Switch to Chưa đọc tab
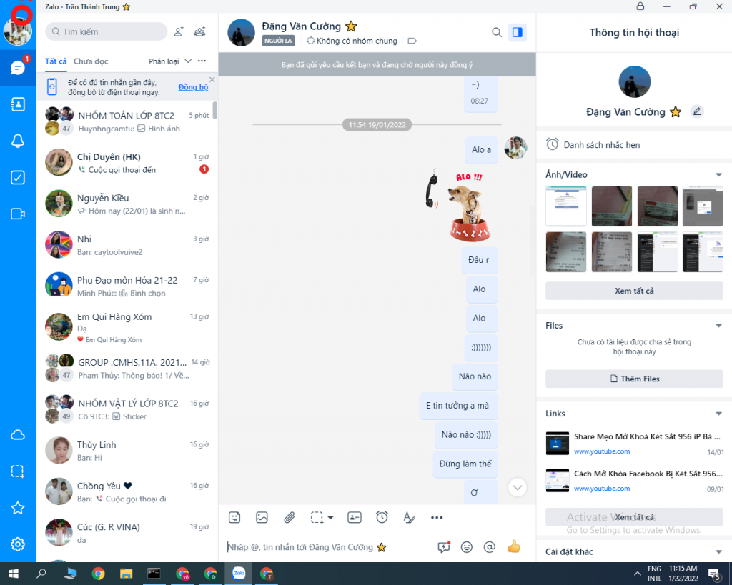 [91, 61]
